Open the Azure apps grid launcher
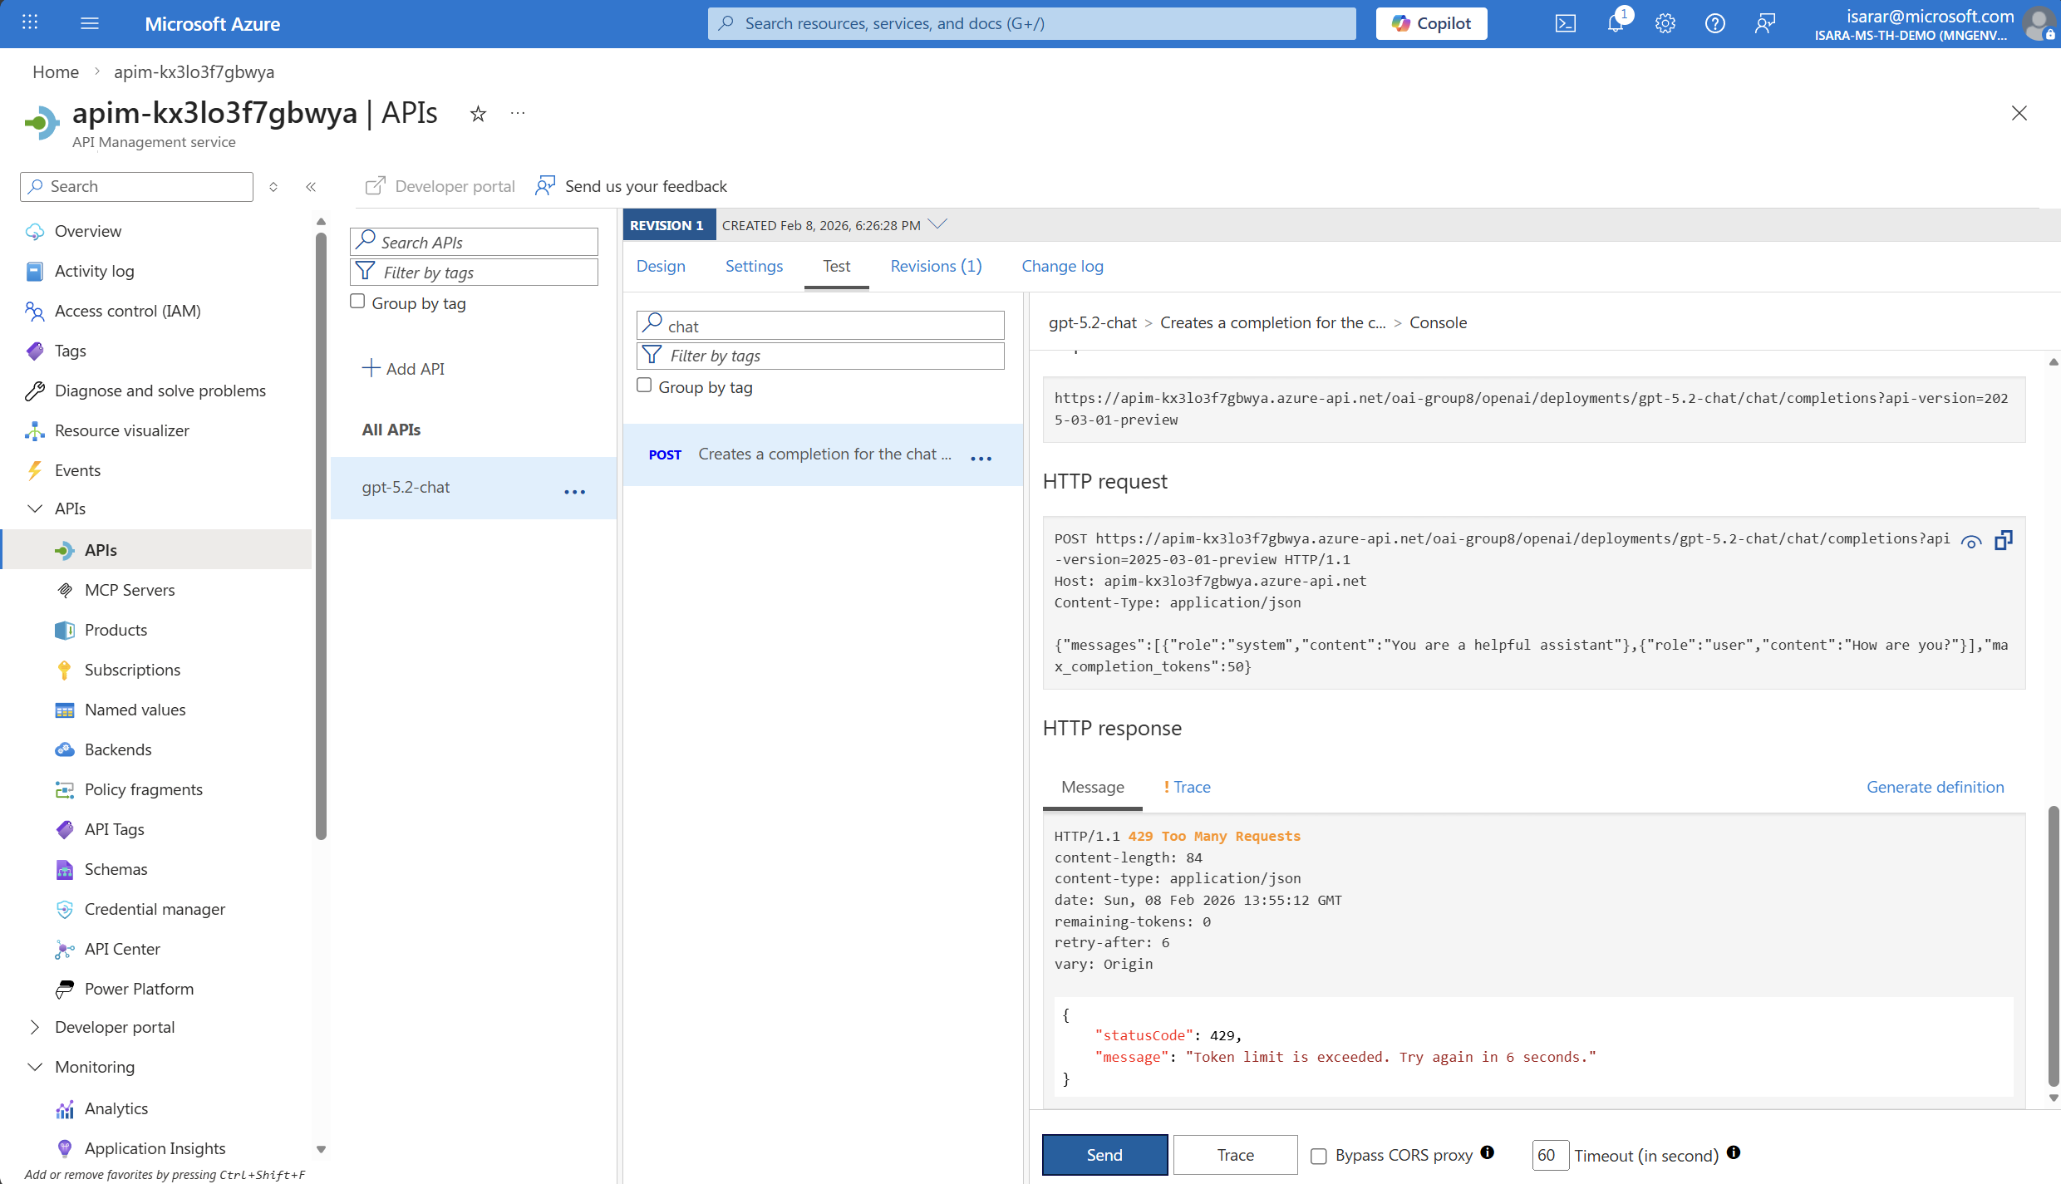Image resolution: width=2061 pixels, height=1184 pixels. coord(30,23)
